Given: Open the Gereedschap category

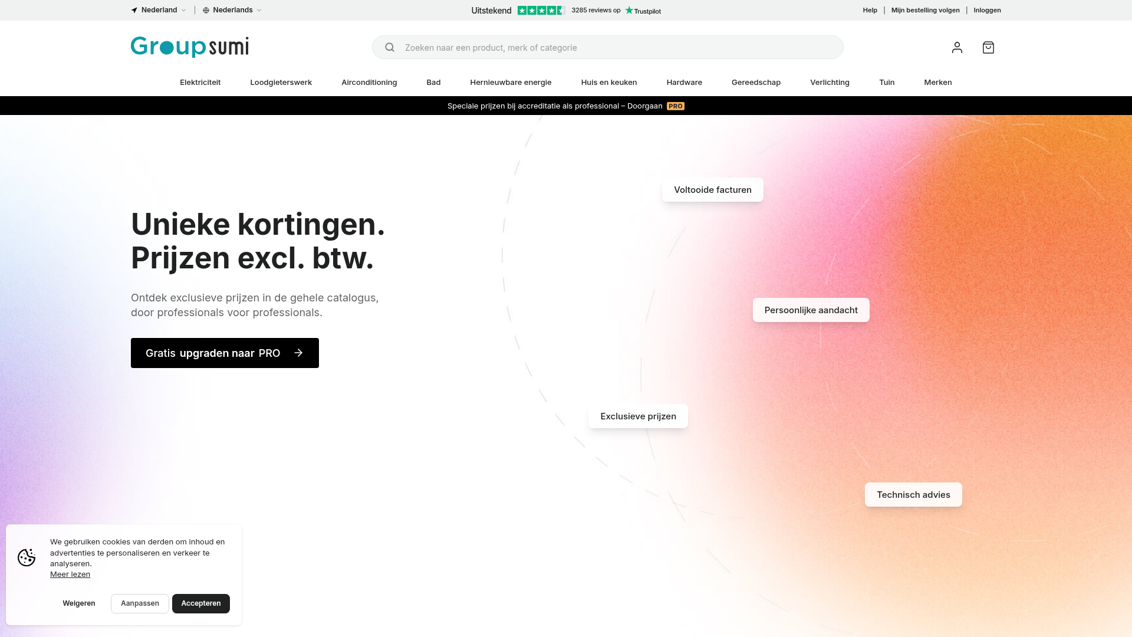Looking at the screenshot, I should (756, 82).
